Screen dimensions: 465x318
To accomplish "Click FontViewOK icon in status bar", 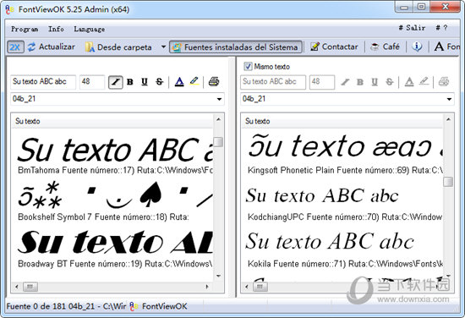I will tap(134, 306).
